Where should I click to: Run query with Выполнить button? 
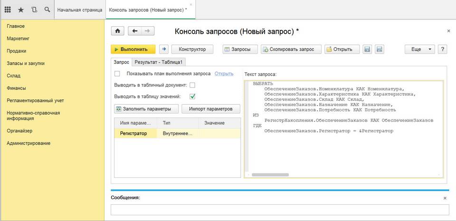(133, 49)
